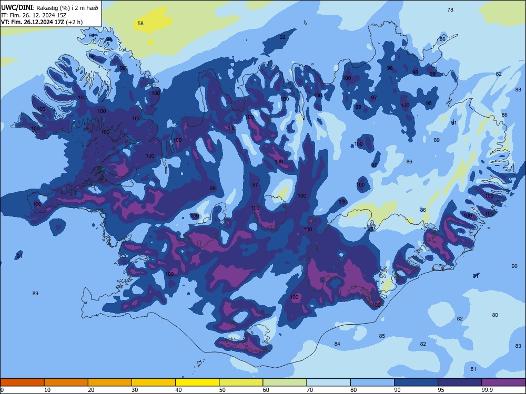526x394 pixels.
Task: Select the '81' value in the bottom right sea
Action: click(x=473, y=369)
